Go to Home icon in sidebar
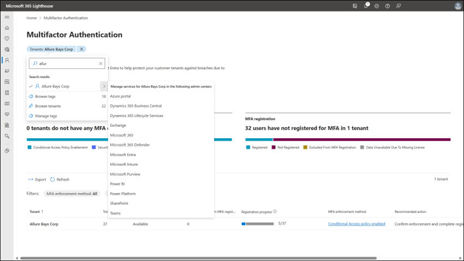The image size is (464, 261). (7, 28)
